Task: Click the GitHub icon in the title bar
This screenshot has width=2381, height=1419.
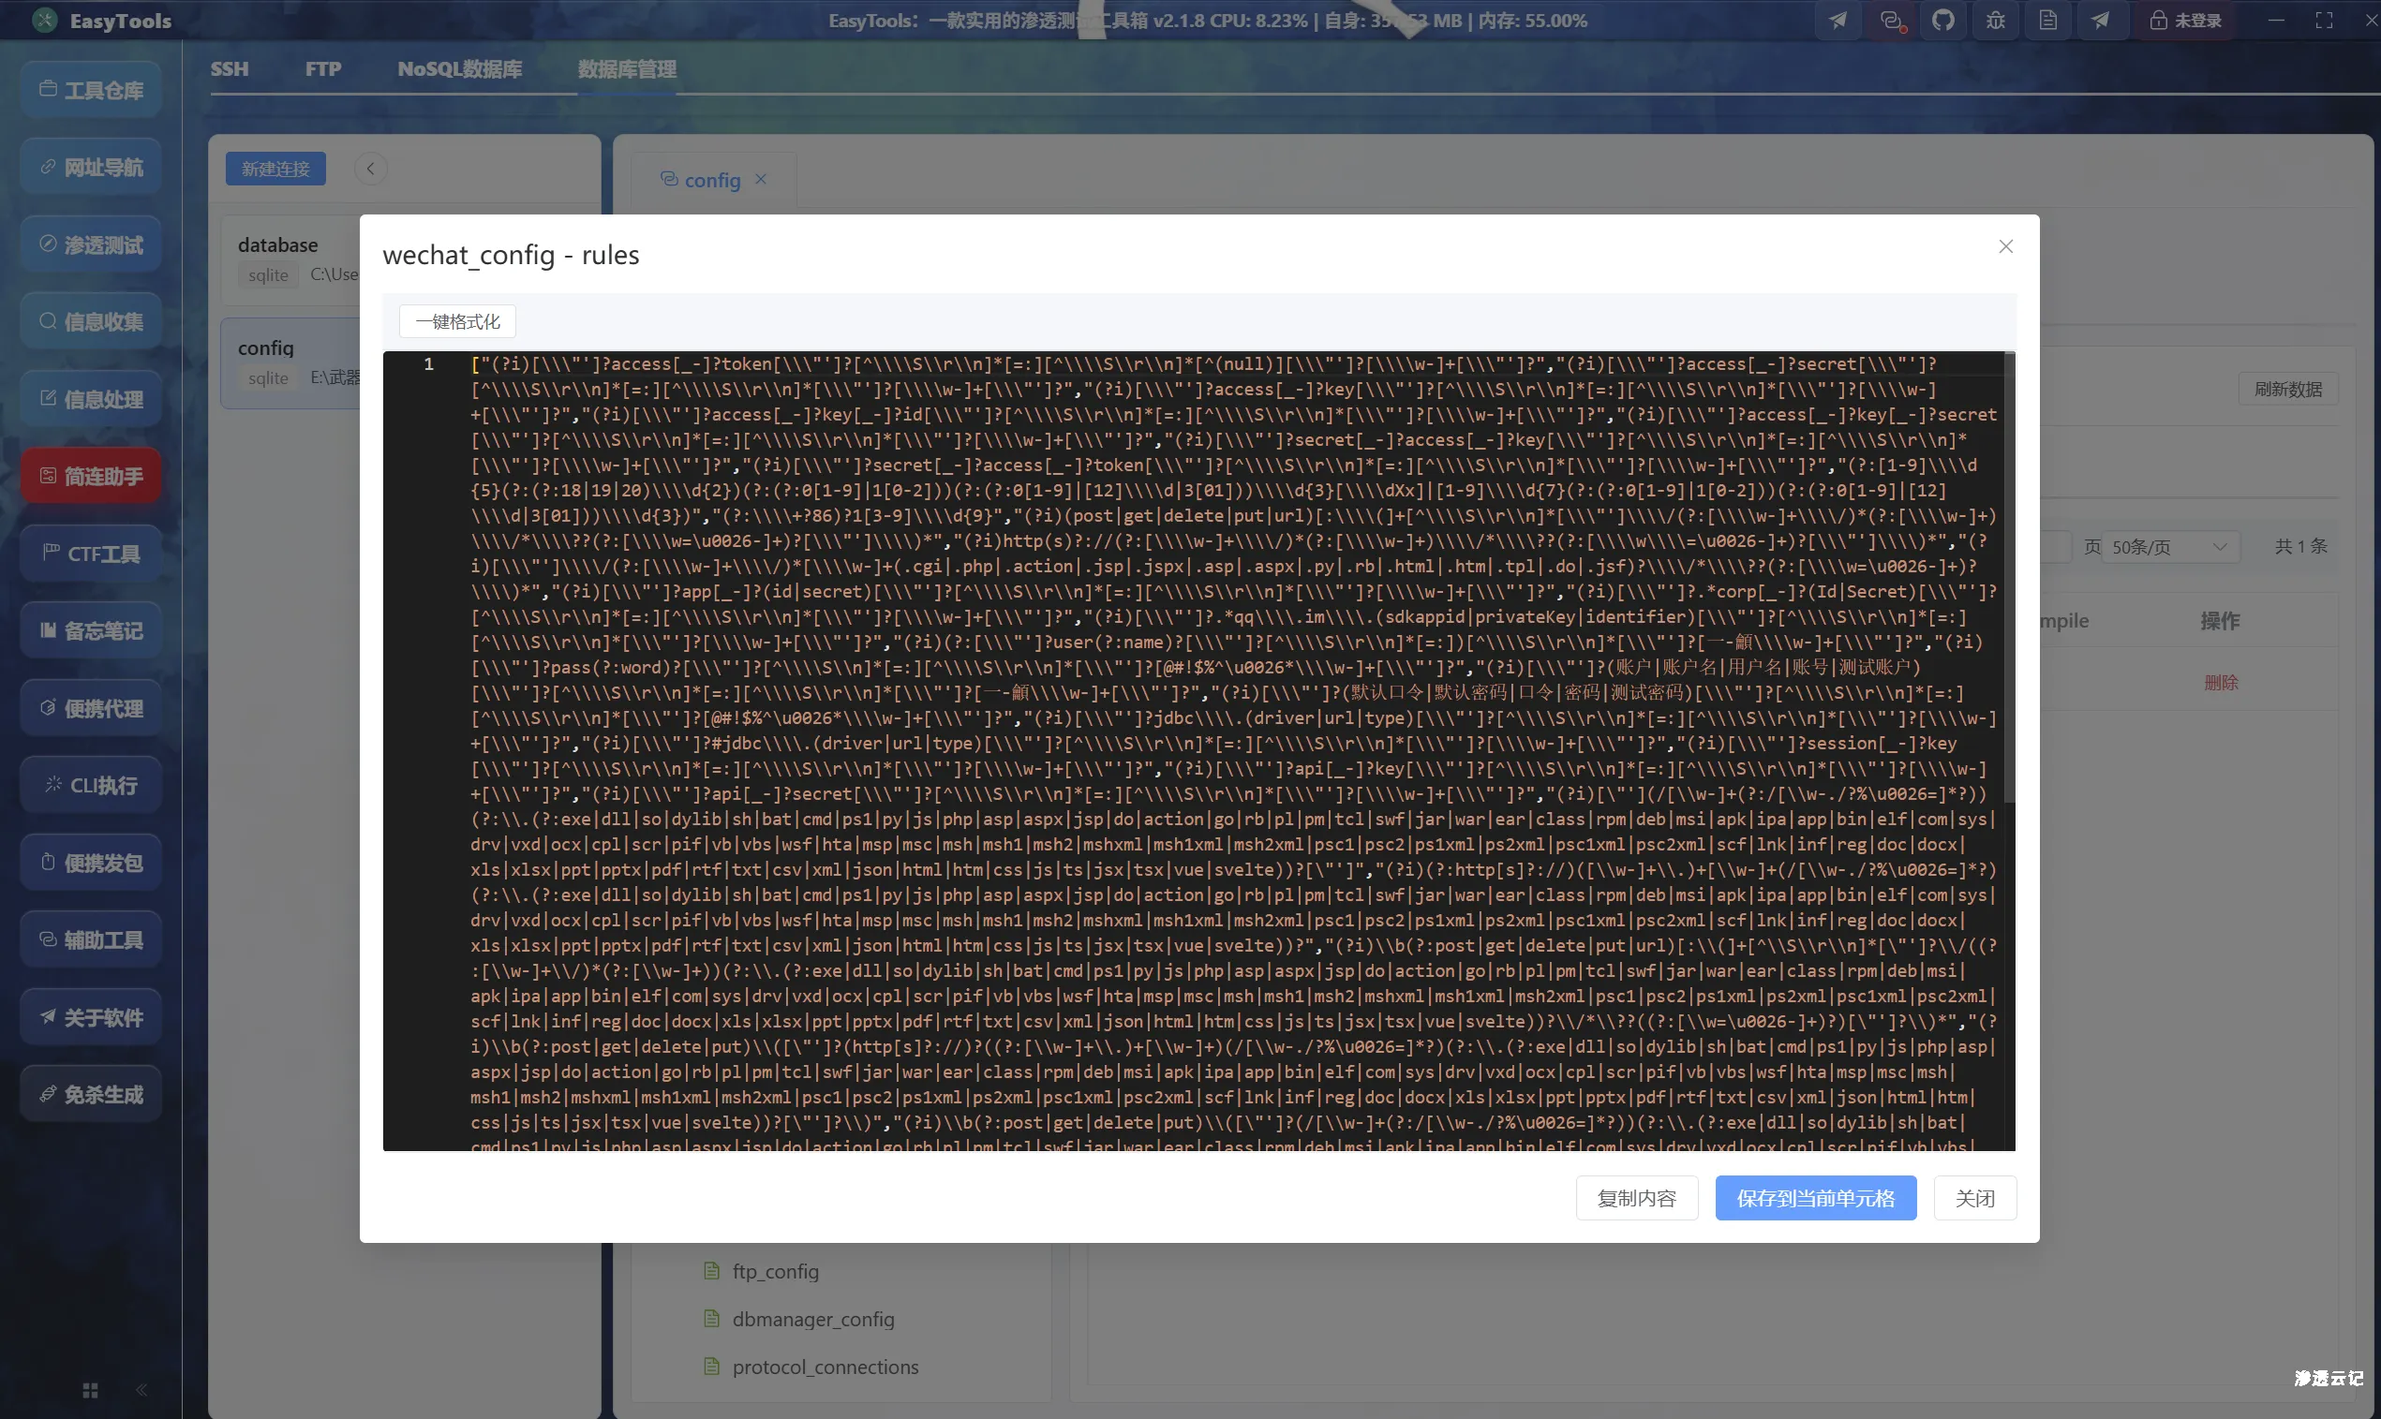Action: pyautogui.click(x=1942, y=20)
